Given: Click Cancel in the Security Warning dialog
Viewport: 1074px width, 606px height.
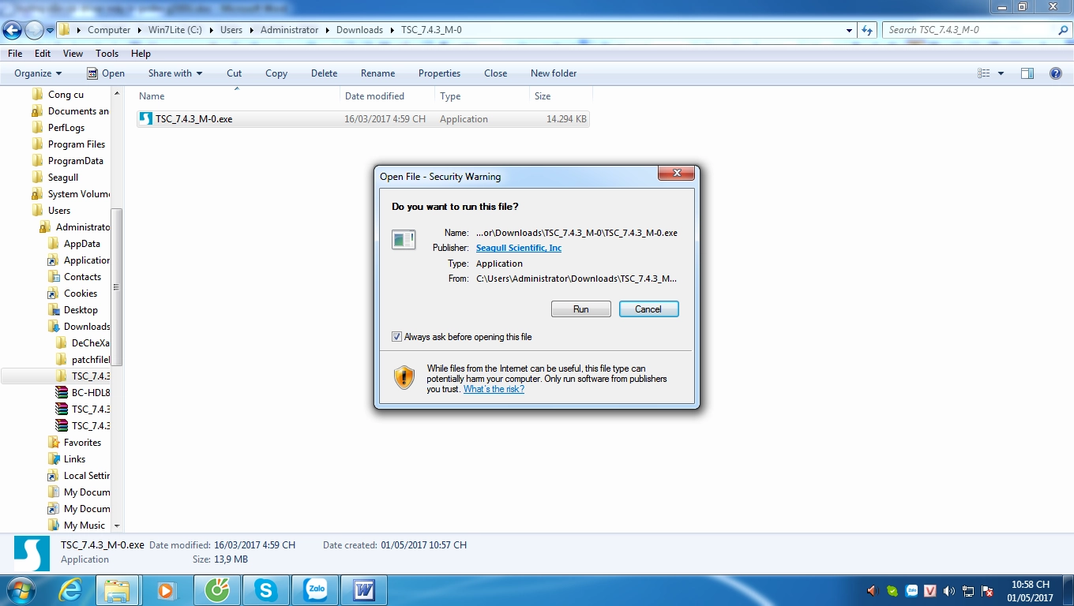Looking at the screenshot, I should pos(648,309).
